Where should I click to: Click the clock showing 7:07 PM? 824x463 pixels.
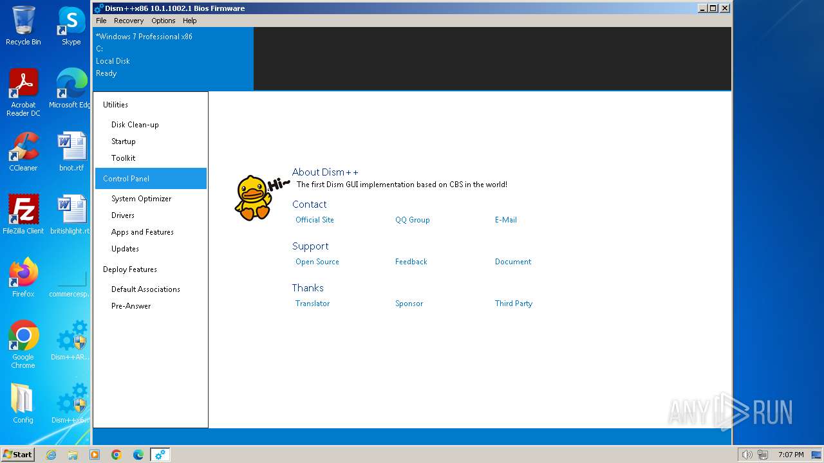[791, 455]
